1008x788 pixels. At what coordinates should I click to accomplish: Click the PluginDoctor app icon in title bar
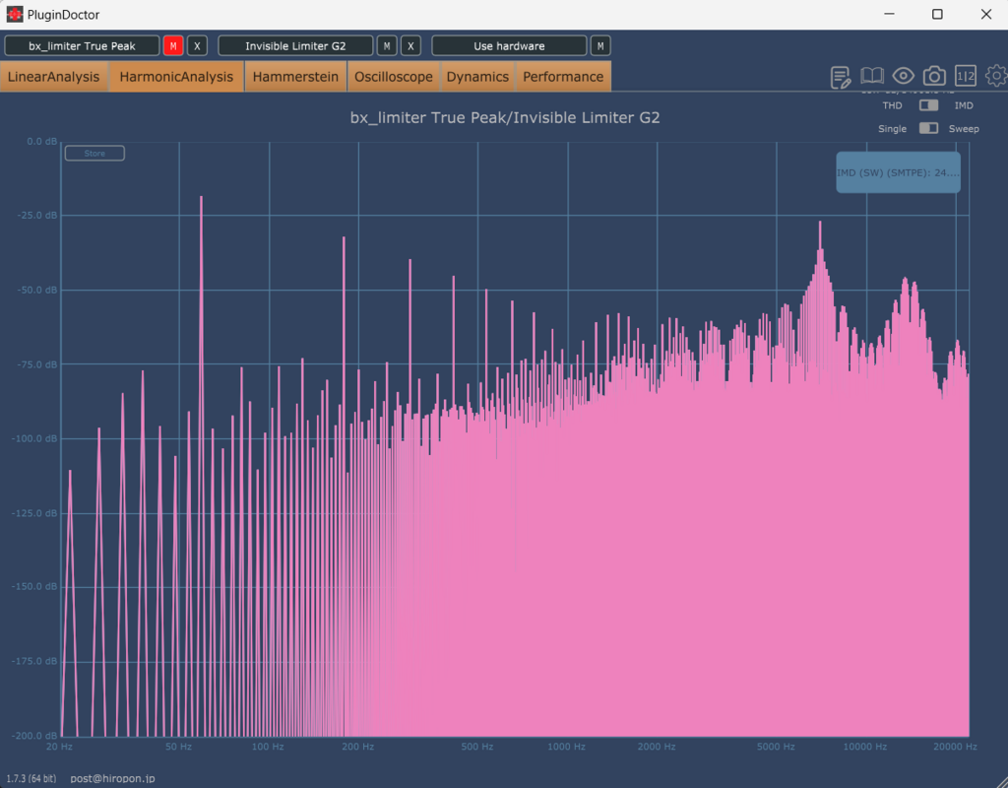(x=14, y=14)
